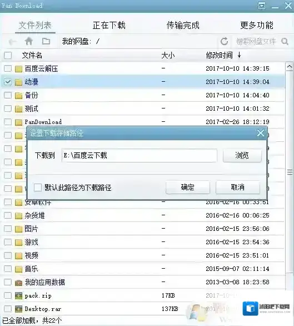Uncheck the 动漫 row checkbox

pos(8,82)
